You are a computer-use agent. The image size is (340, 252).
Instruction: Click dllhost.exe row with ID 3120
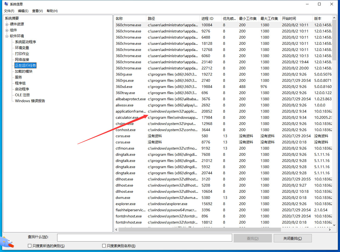point(223,179)
